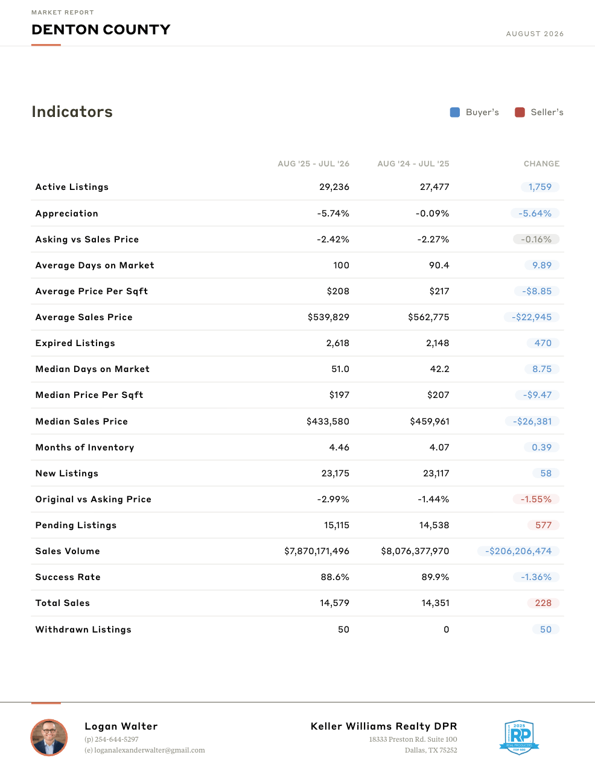
Task: Click the red 228 Total Sales badge
Action: coord(543,603)
